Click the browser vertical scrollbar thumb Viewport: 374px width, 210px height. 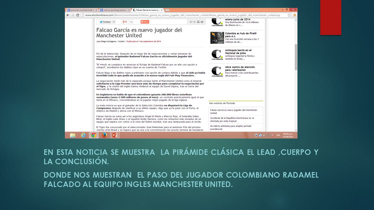(x=296, y=57)
